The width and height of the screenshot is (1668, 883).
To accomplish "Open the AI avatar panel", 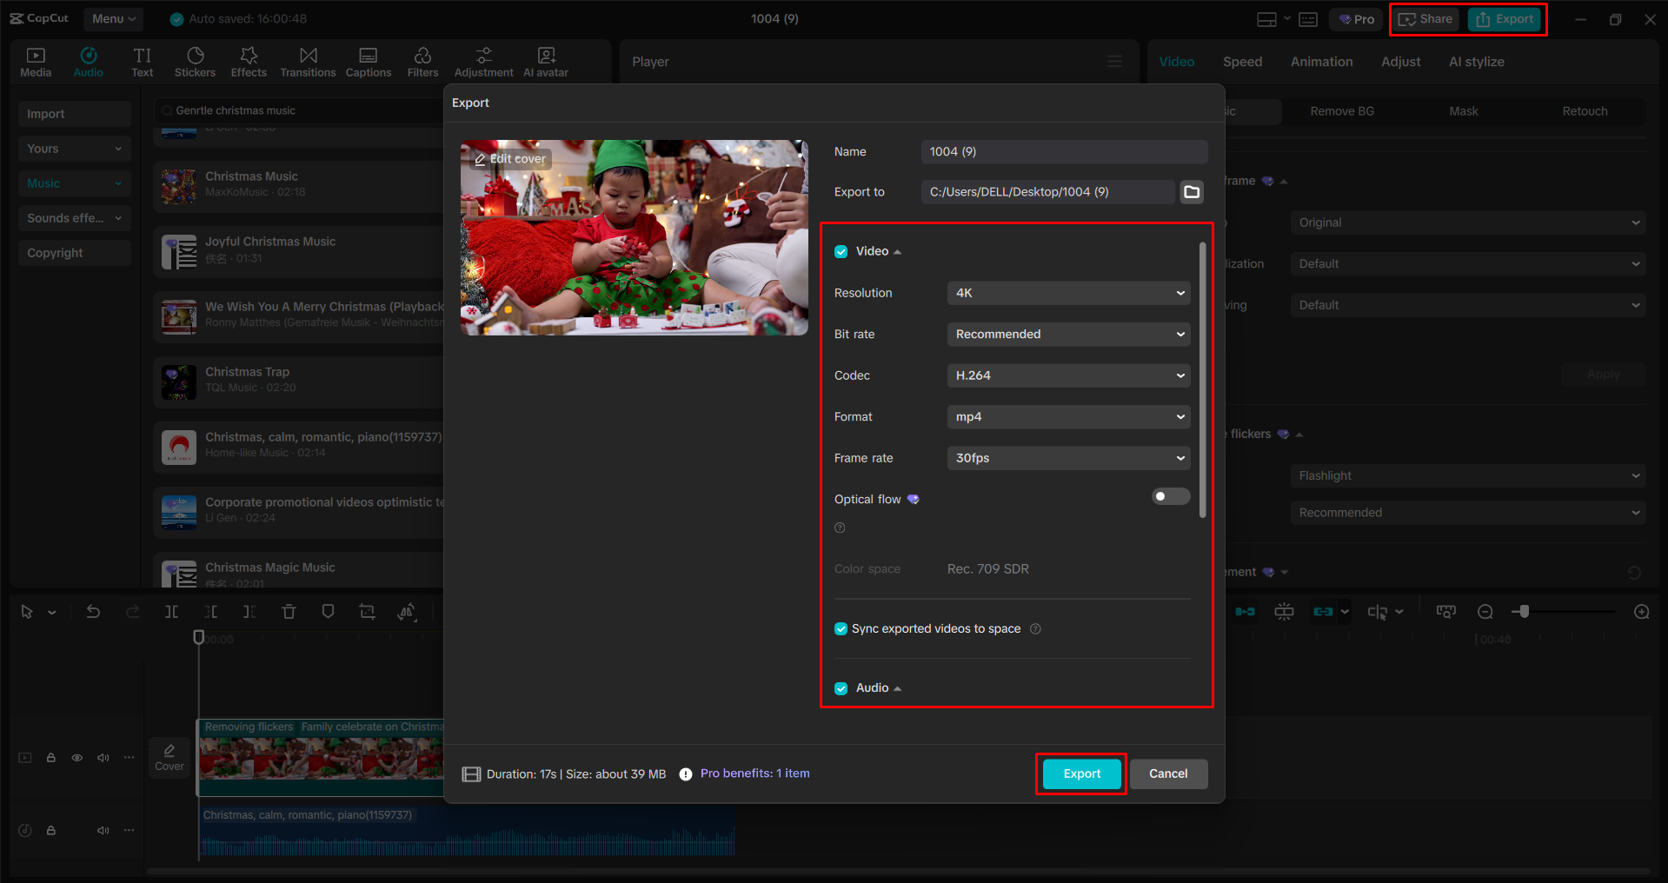I will [545, 61].
